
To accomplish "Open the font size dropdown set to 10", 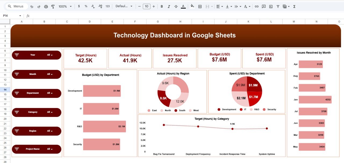I will point(146,6).
